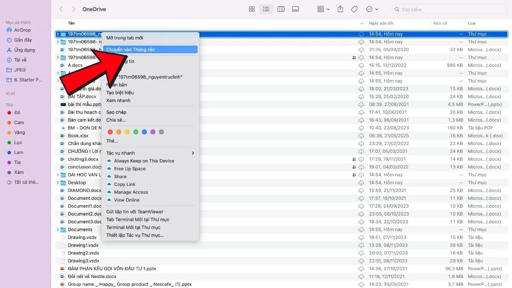Select Free Up Space option
512x288 pixels.
(130, 169)
